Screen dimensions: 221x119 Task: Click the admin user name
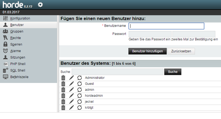click(90, 90)
